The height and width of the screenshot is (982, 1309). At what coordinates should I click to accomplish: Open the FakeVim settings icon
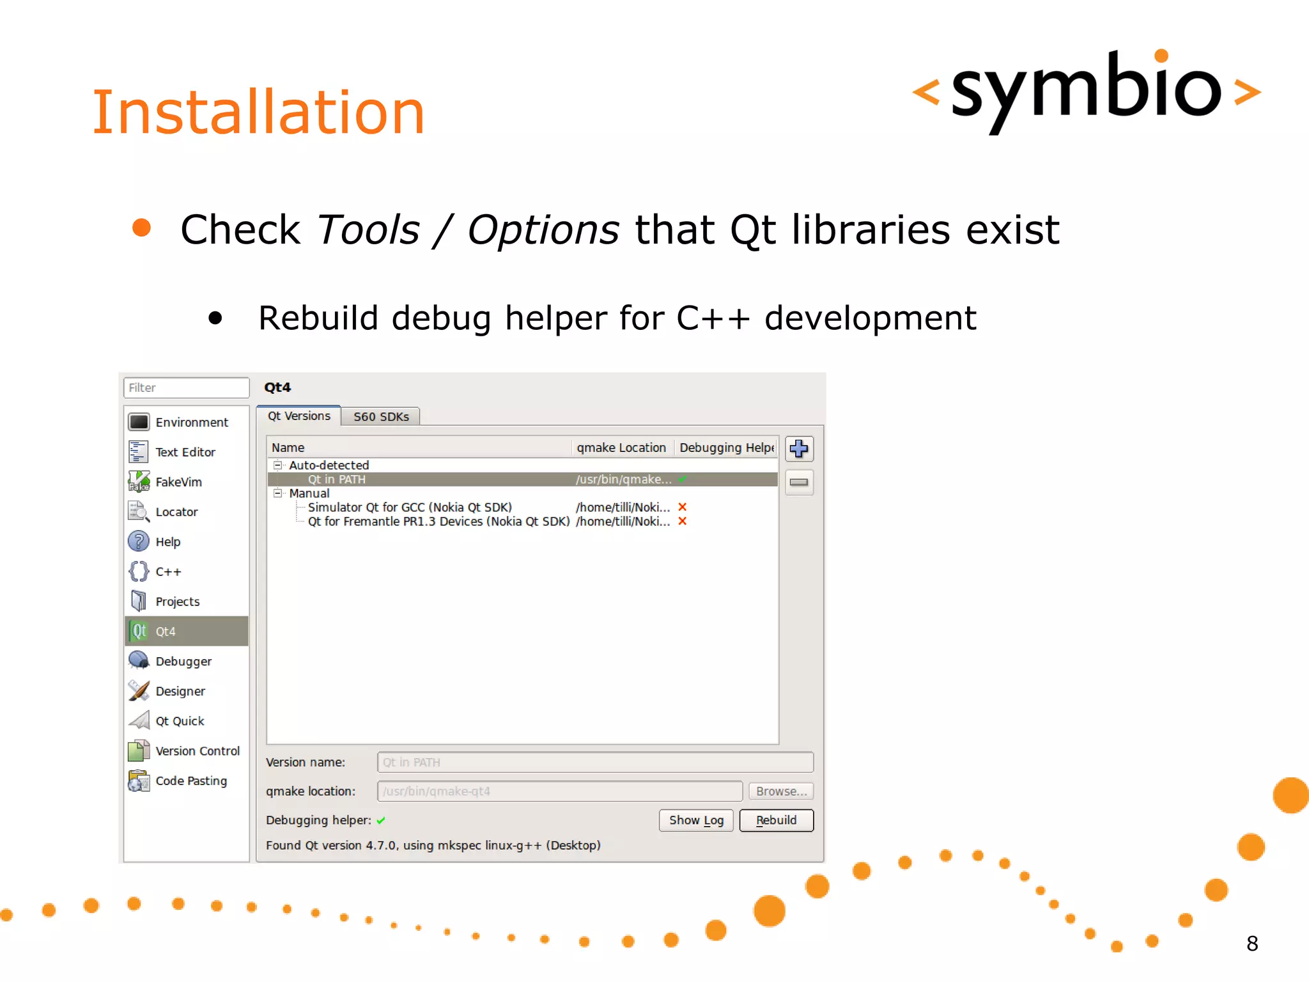click(x=139, y=482)
